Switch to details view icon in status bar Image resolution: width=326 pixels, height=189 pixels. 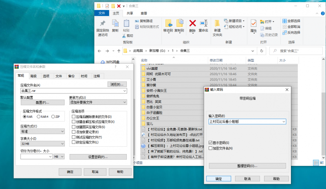coord(315,163)
